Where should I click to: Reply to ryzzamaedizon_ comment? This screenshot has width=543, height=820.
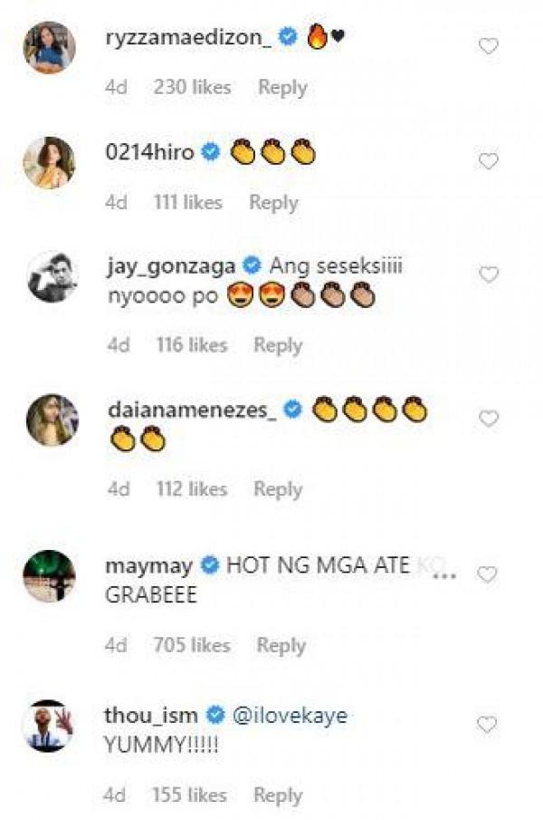tap(282, 88)
